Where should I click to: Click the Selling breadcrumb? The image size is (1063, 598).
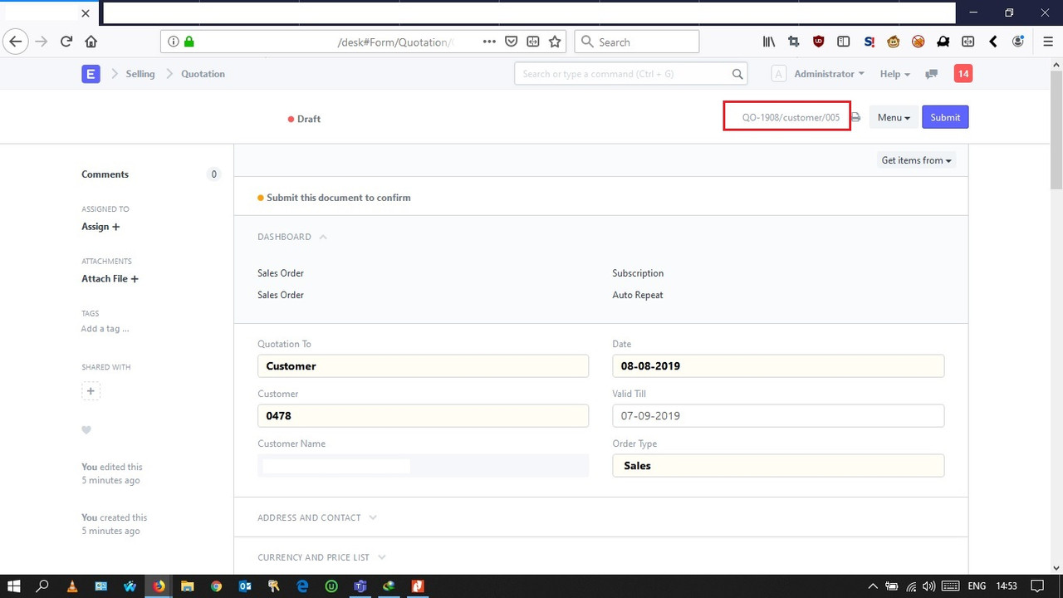[x=140, y=74]
